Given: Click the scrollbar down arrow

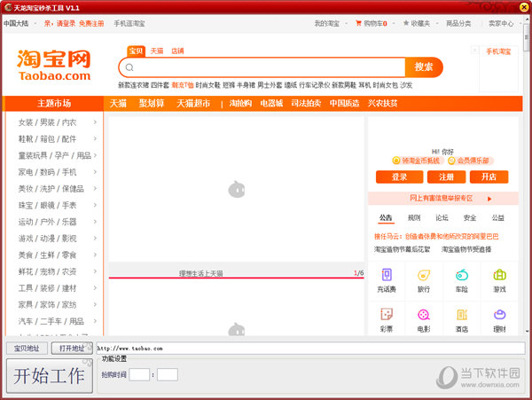Looking at the screenshot, I should 527,331.
